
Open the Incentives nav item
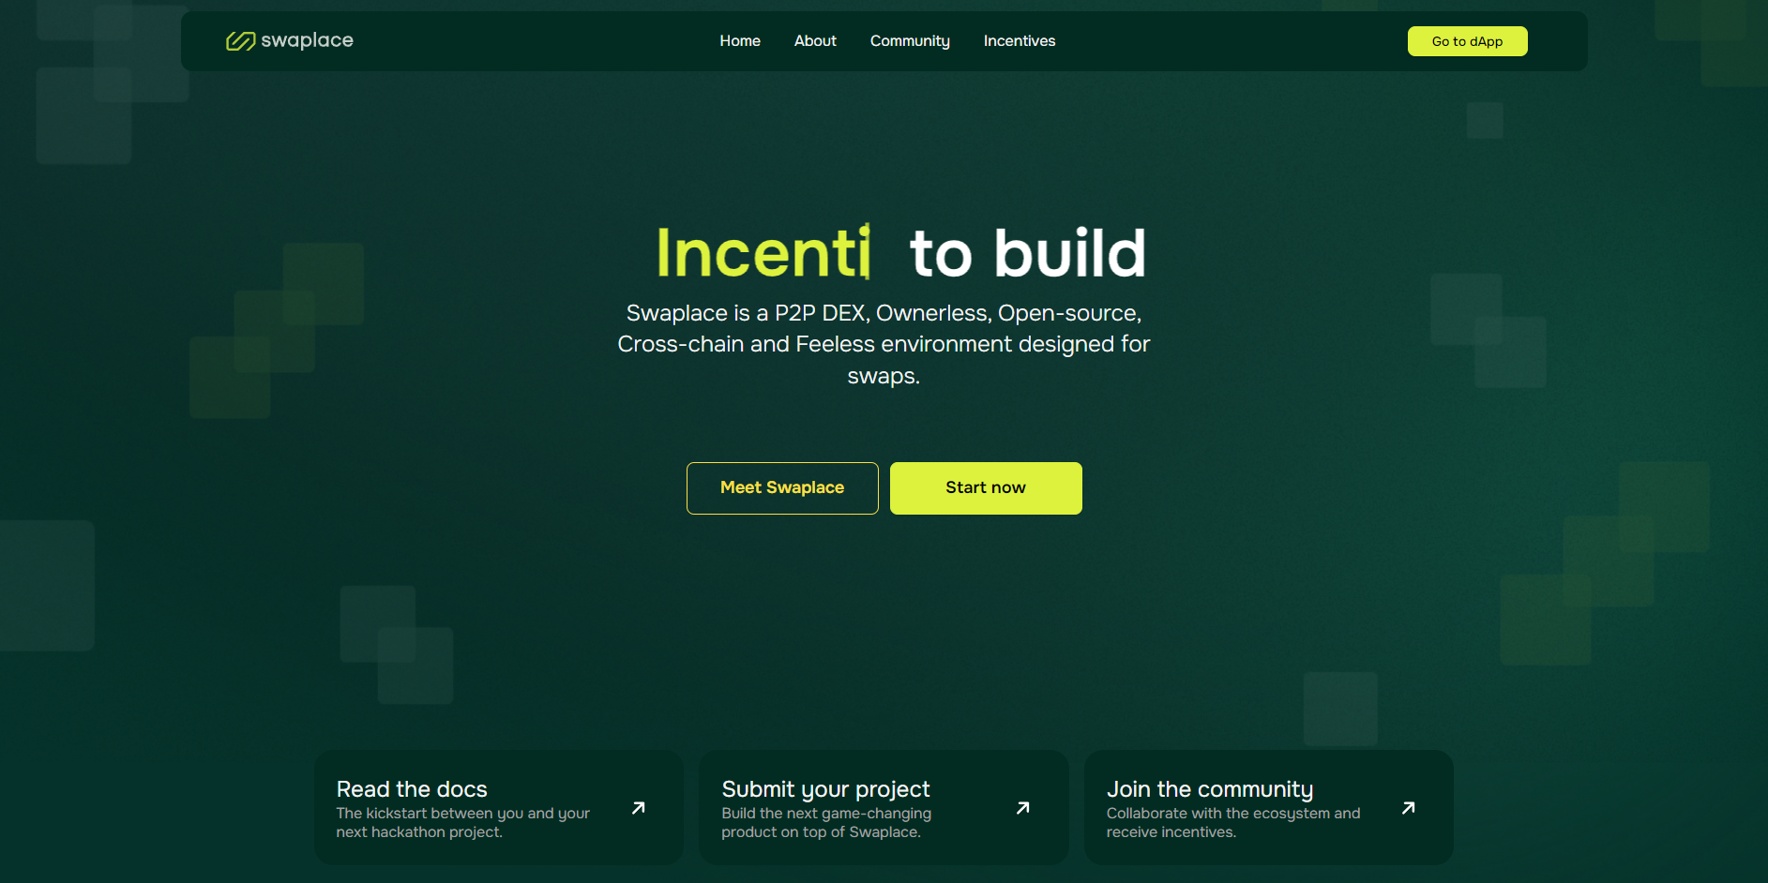tap(1019, 41)
